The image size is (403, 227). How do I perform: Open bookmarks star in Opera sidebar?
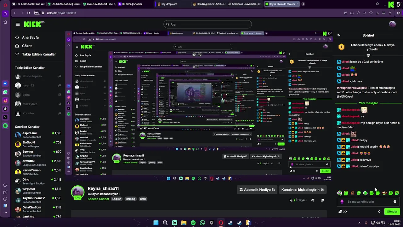point(5,22)
